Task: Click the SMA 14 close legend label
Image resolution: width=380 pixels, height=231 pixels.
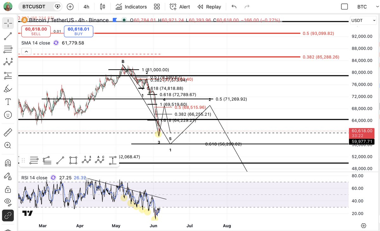Action: coord(36,43)
